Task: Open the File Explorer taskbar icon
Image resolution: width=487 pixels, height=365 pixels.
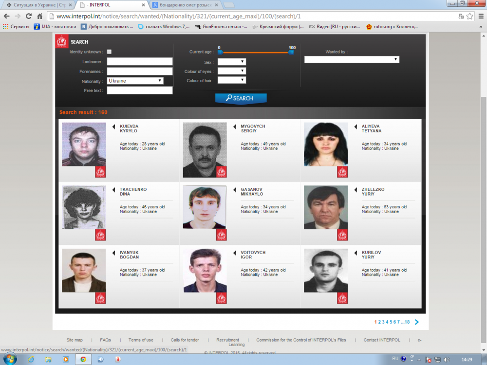Action: pos(48,359)
